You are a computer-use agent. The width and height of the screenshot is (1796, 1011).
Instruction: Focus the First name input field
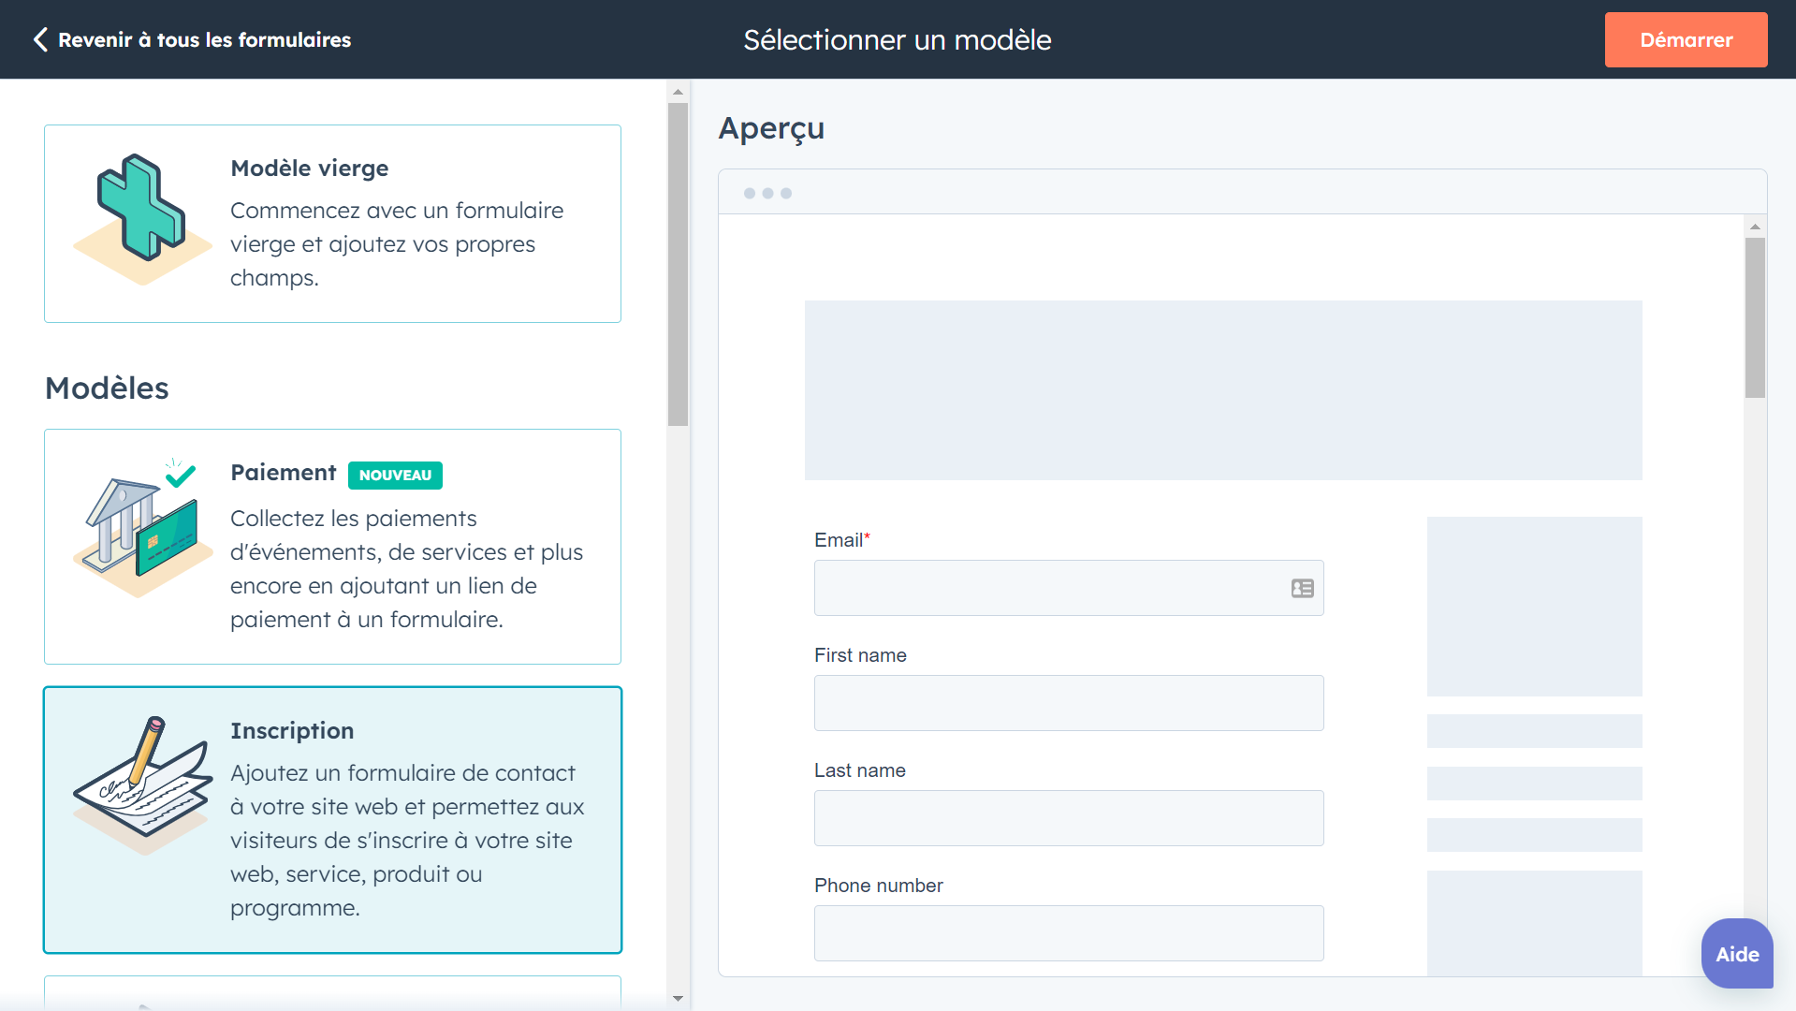[1068, 703]
